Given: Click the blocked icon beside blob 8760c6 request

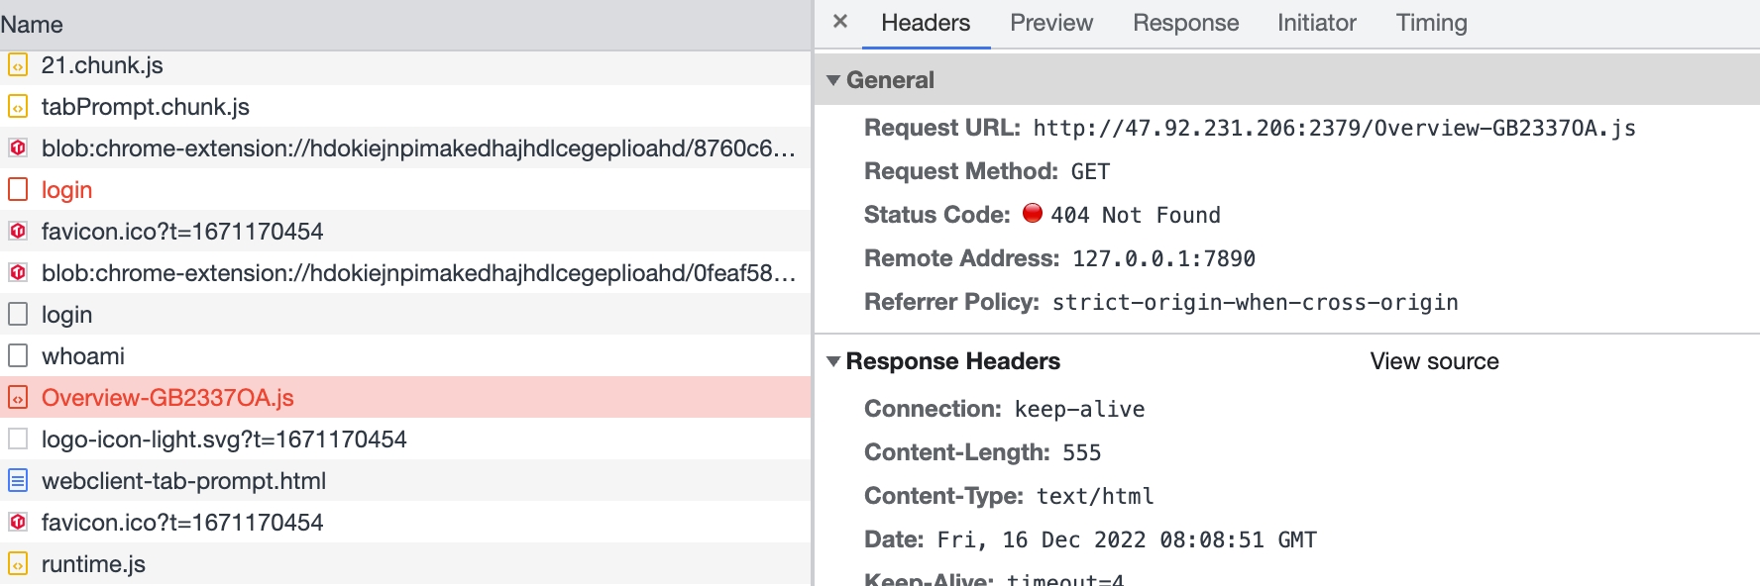Looking at the screenshot, I should (x=18, y=148).
